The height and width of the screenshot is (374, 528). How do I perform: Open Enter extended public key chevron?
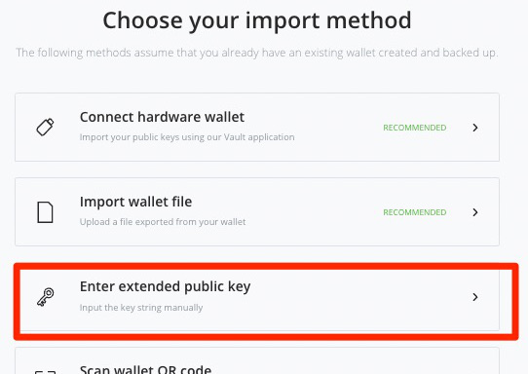[x=475, y=297]
